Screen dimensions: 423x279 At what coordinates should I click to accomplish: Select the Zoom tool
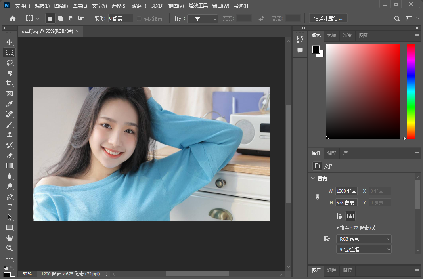coord(10,248)
